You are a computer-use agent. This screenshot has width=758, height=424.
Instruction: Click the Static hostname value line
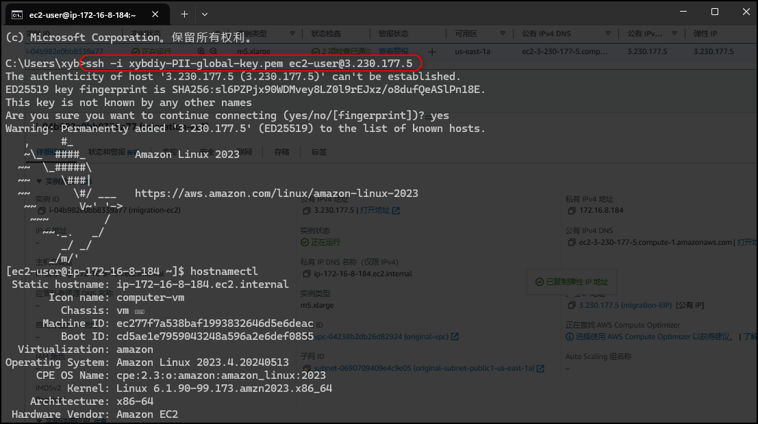point(151,284)
